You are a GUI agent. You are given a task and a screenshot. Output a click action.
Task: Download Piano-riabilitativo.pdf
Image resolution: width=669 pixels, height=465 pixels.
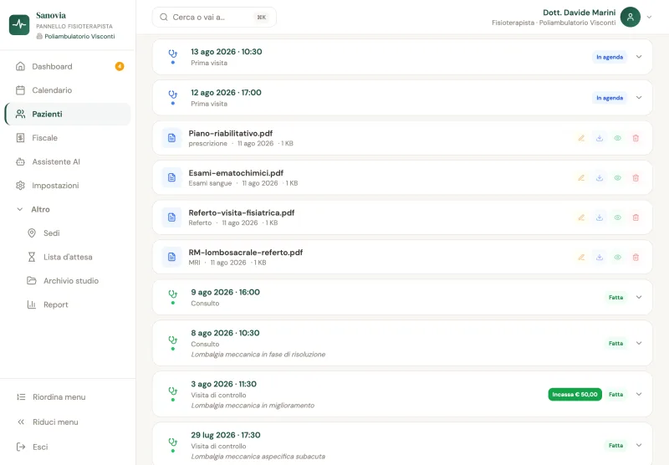coord(600,138)
